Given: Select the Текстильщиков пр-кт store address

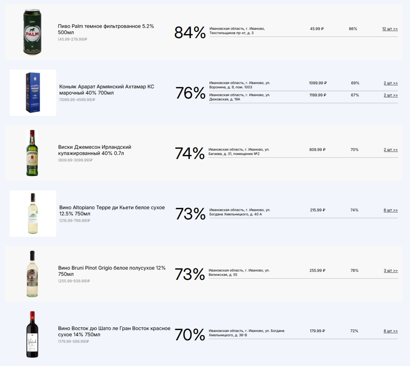Looking at the screenshot, I should 237,31.
